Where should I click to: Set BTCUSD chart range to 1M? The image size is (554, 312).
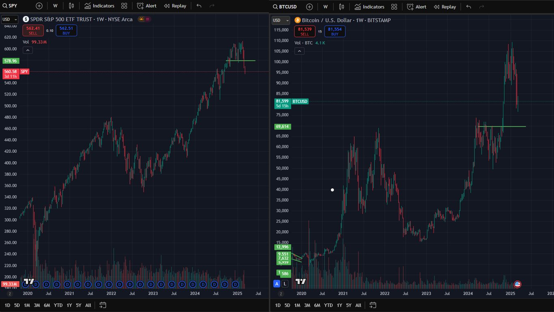297,305
